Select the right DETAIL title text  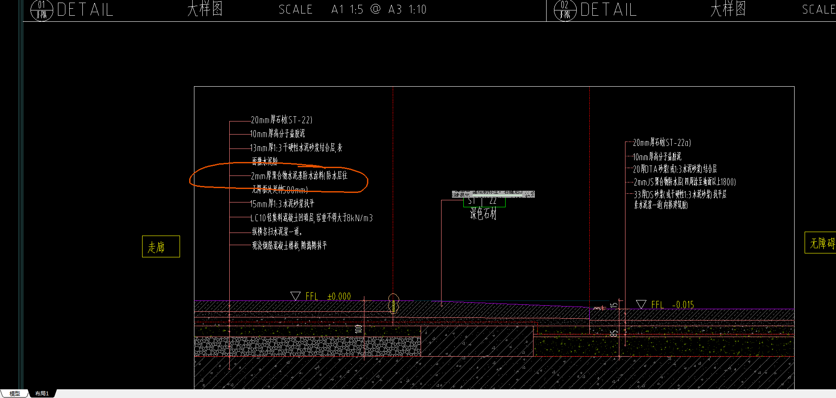(608, 10)
